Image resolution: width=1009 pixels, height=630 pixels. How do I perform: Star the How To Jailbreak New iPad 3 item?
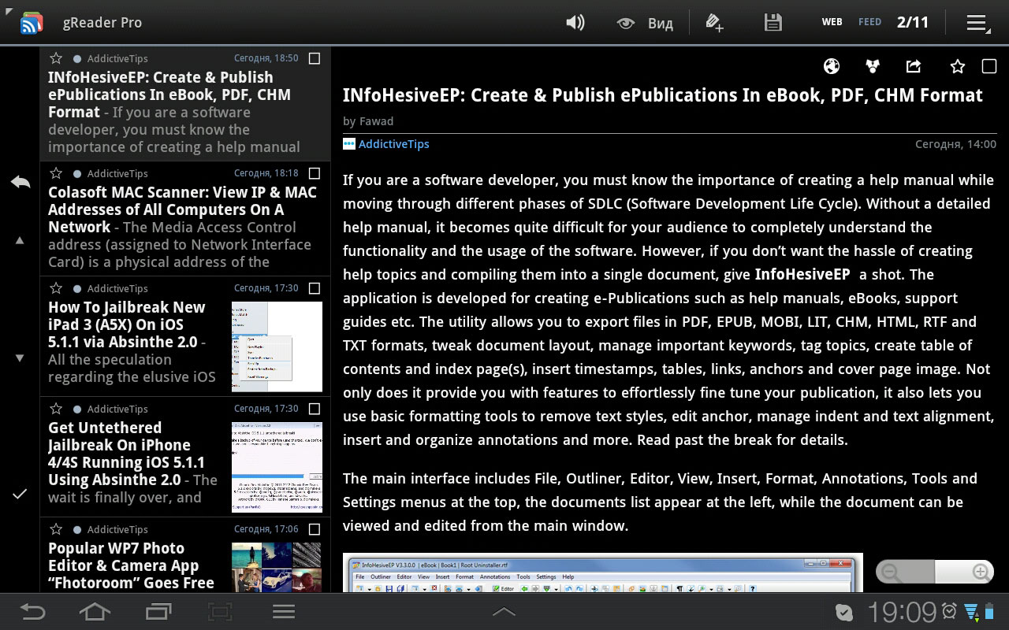[56, 288]
